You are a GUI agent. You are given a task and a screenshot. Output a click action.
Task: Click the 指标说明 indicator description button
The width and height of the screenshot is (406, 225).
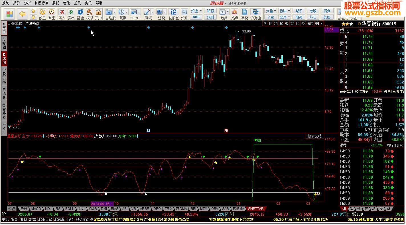[314, 136]
